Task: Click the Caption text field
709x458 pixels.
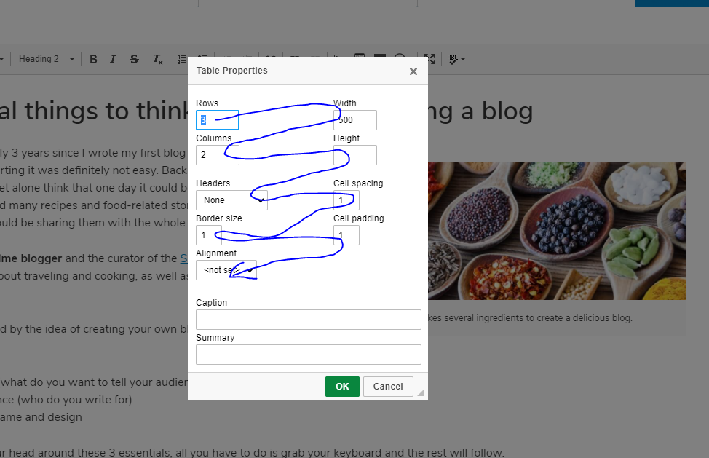Action: 309,320
